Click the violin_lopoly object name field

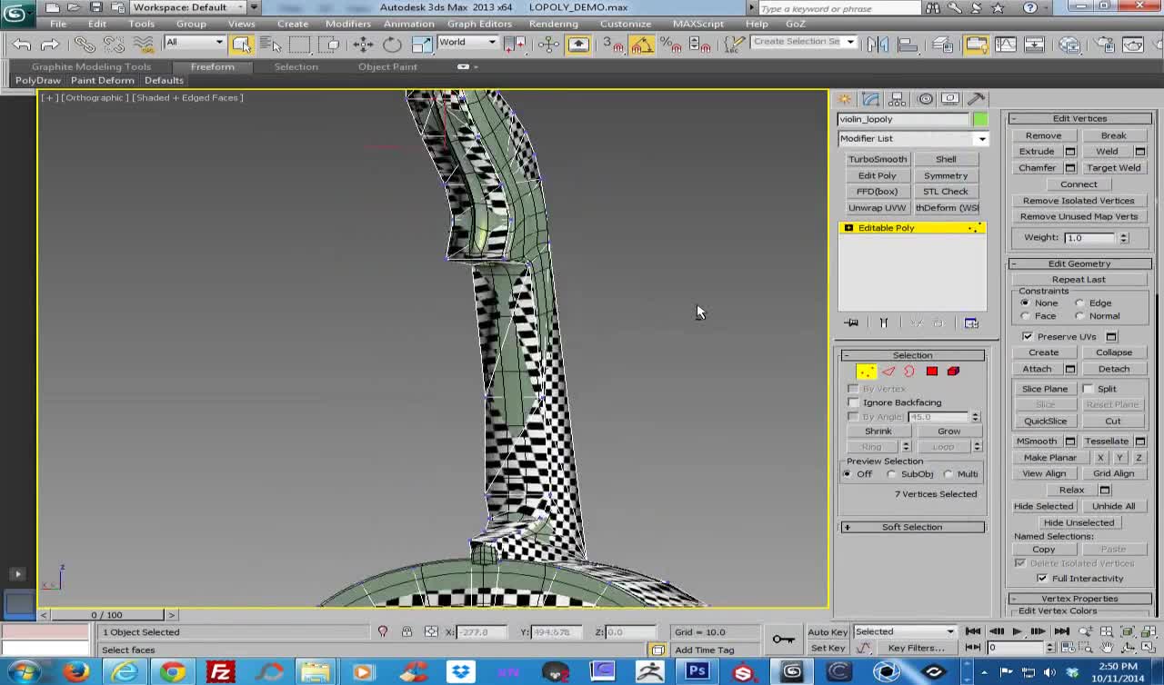click(904, 119)
